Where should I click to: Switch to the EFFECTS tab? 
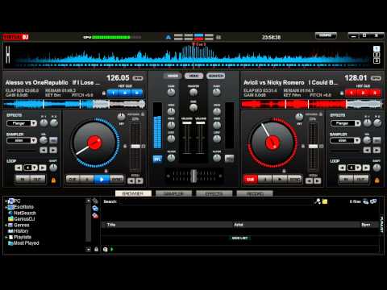coord(214,193)
